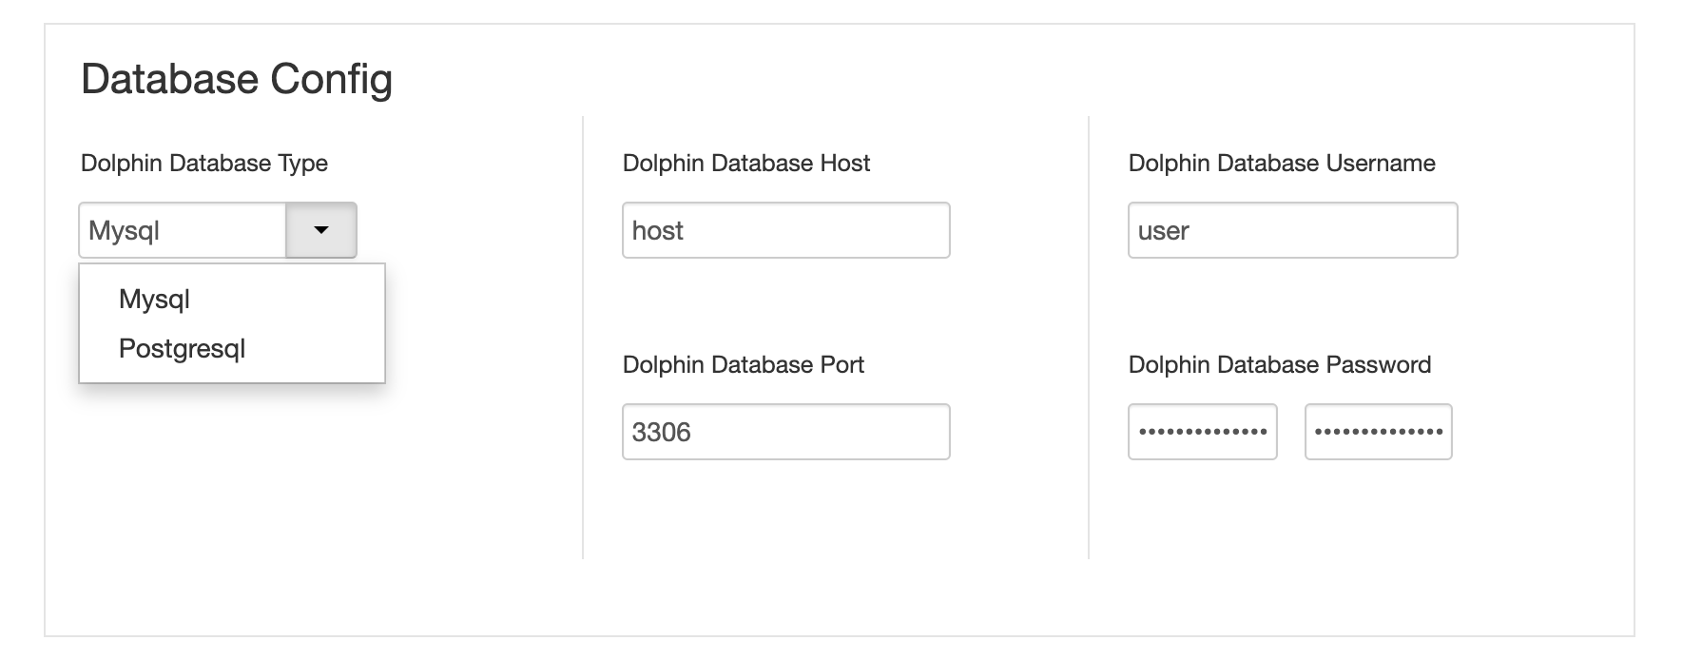
Task: Choose Postgresql from the dropdown list
Action: (182, 348)
